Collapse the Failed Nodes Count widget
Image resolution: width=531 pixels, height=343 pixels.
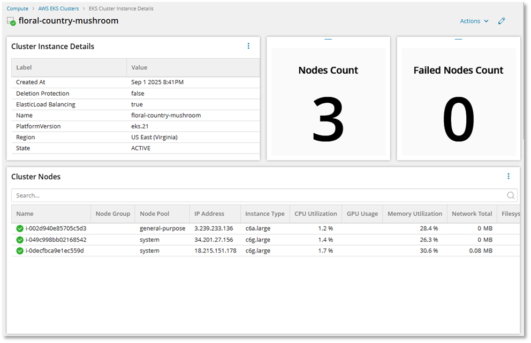coord(458,40)
